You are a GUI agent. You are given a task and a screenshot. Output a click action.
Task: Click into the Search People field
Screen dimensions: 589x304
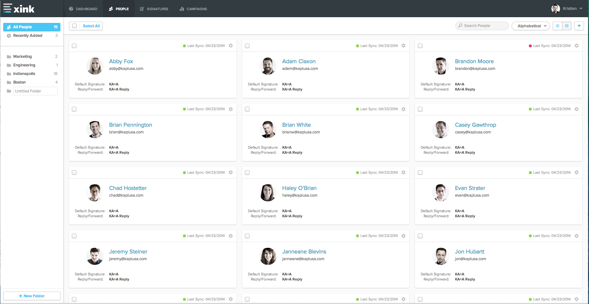(x=482, y=26)
